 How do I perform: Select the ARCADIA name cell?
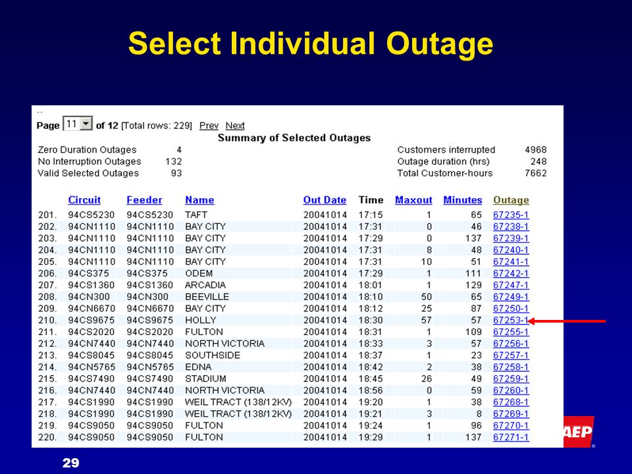click(x=205, y=285)
